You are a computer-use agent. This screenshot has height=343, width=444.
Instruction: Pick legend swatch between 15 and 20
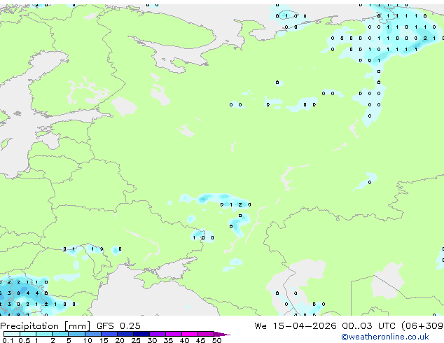pyautogui.click(x=109, y=334)
